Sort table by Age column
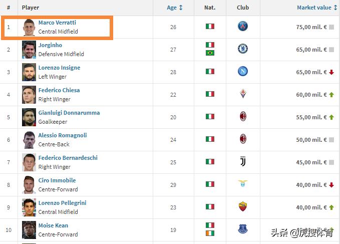 click(175, 8)
